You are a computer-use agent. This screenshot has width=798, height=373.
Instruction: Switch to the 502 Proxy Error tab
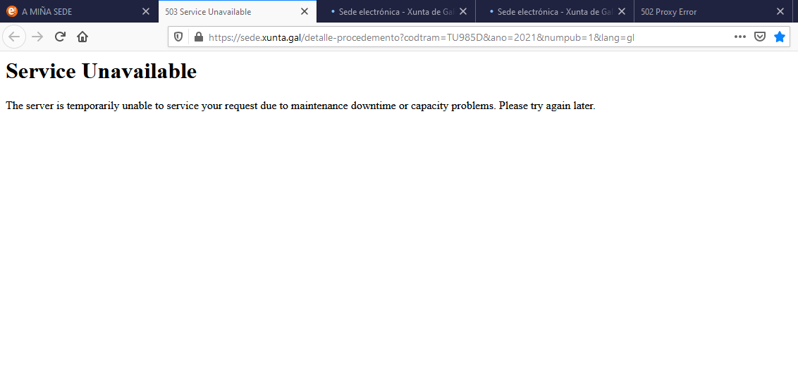[698, 12]
